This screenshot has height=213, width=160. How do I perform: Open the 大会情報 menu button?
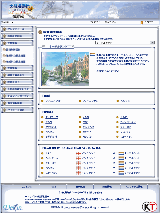[17, 68]
